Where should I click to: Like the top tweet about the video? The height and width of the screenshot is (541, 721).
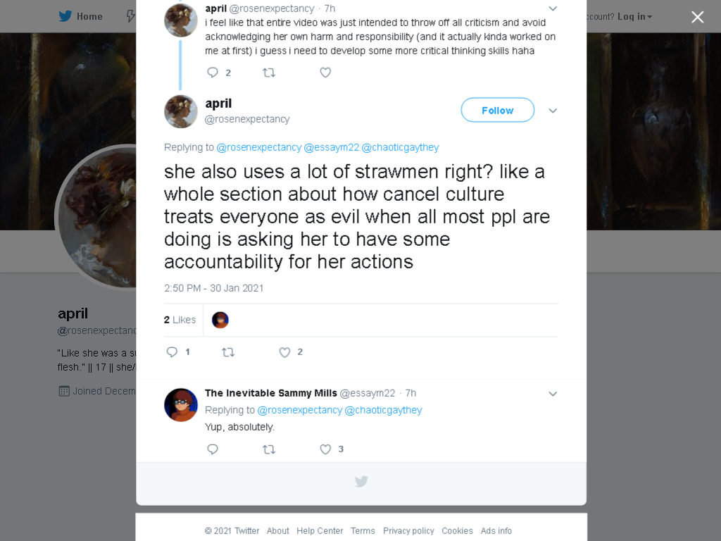click(325, 73)
